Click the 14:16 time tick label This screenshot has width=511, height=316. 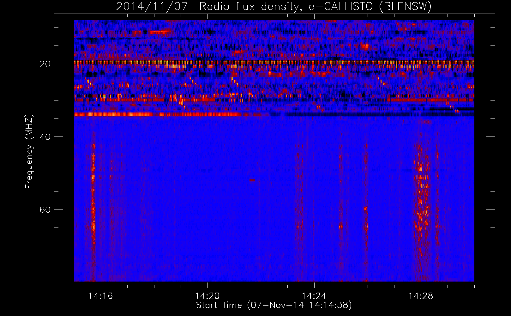[x=100, y=296]
